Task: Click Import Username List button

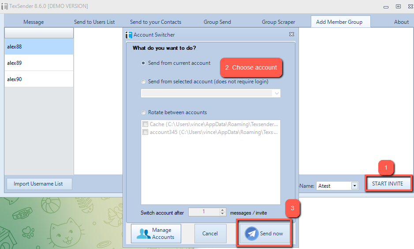Action: (39, 184)
